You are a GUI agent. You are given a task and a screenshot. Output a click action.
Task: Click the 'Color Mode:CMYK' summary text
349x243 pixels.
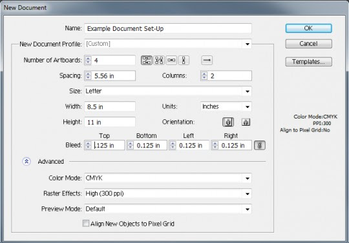(x=315, y=117)
